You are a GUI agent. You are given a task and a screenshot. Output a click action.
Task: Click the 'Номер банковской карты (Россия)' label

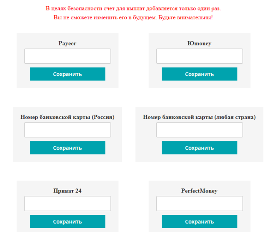tap(67, 117)
